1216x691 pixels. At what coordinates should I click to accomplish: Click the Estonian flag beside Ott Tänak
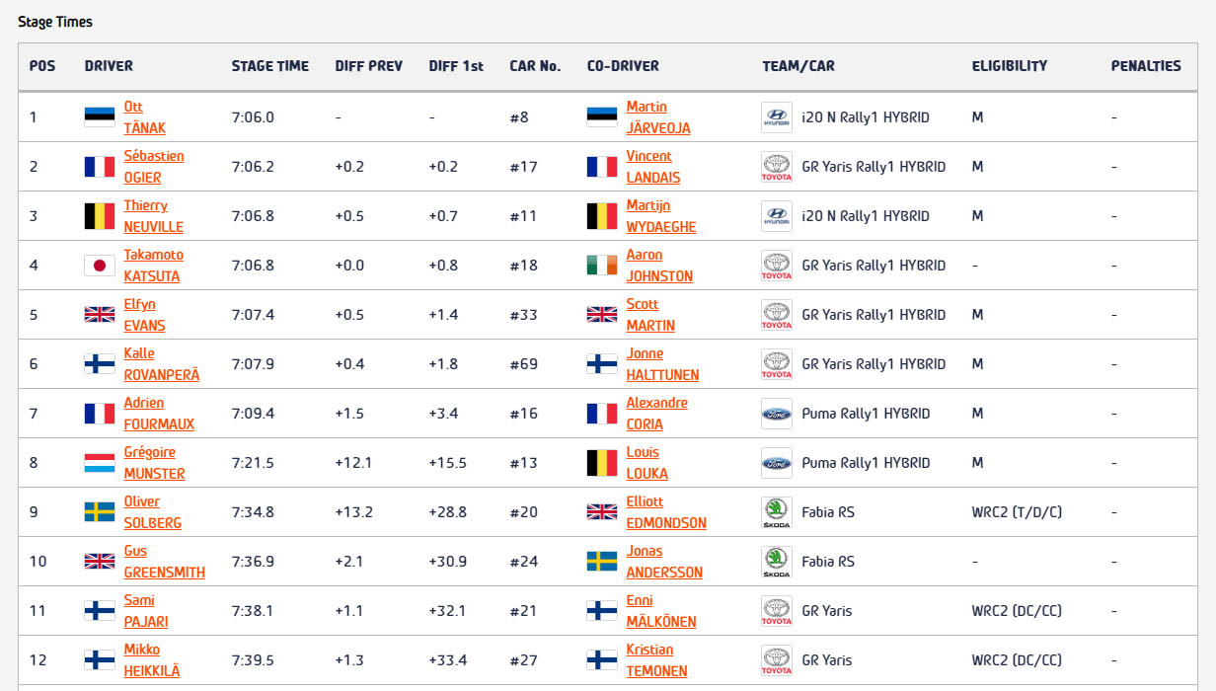click(x=99, y=117)
